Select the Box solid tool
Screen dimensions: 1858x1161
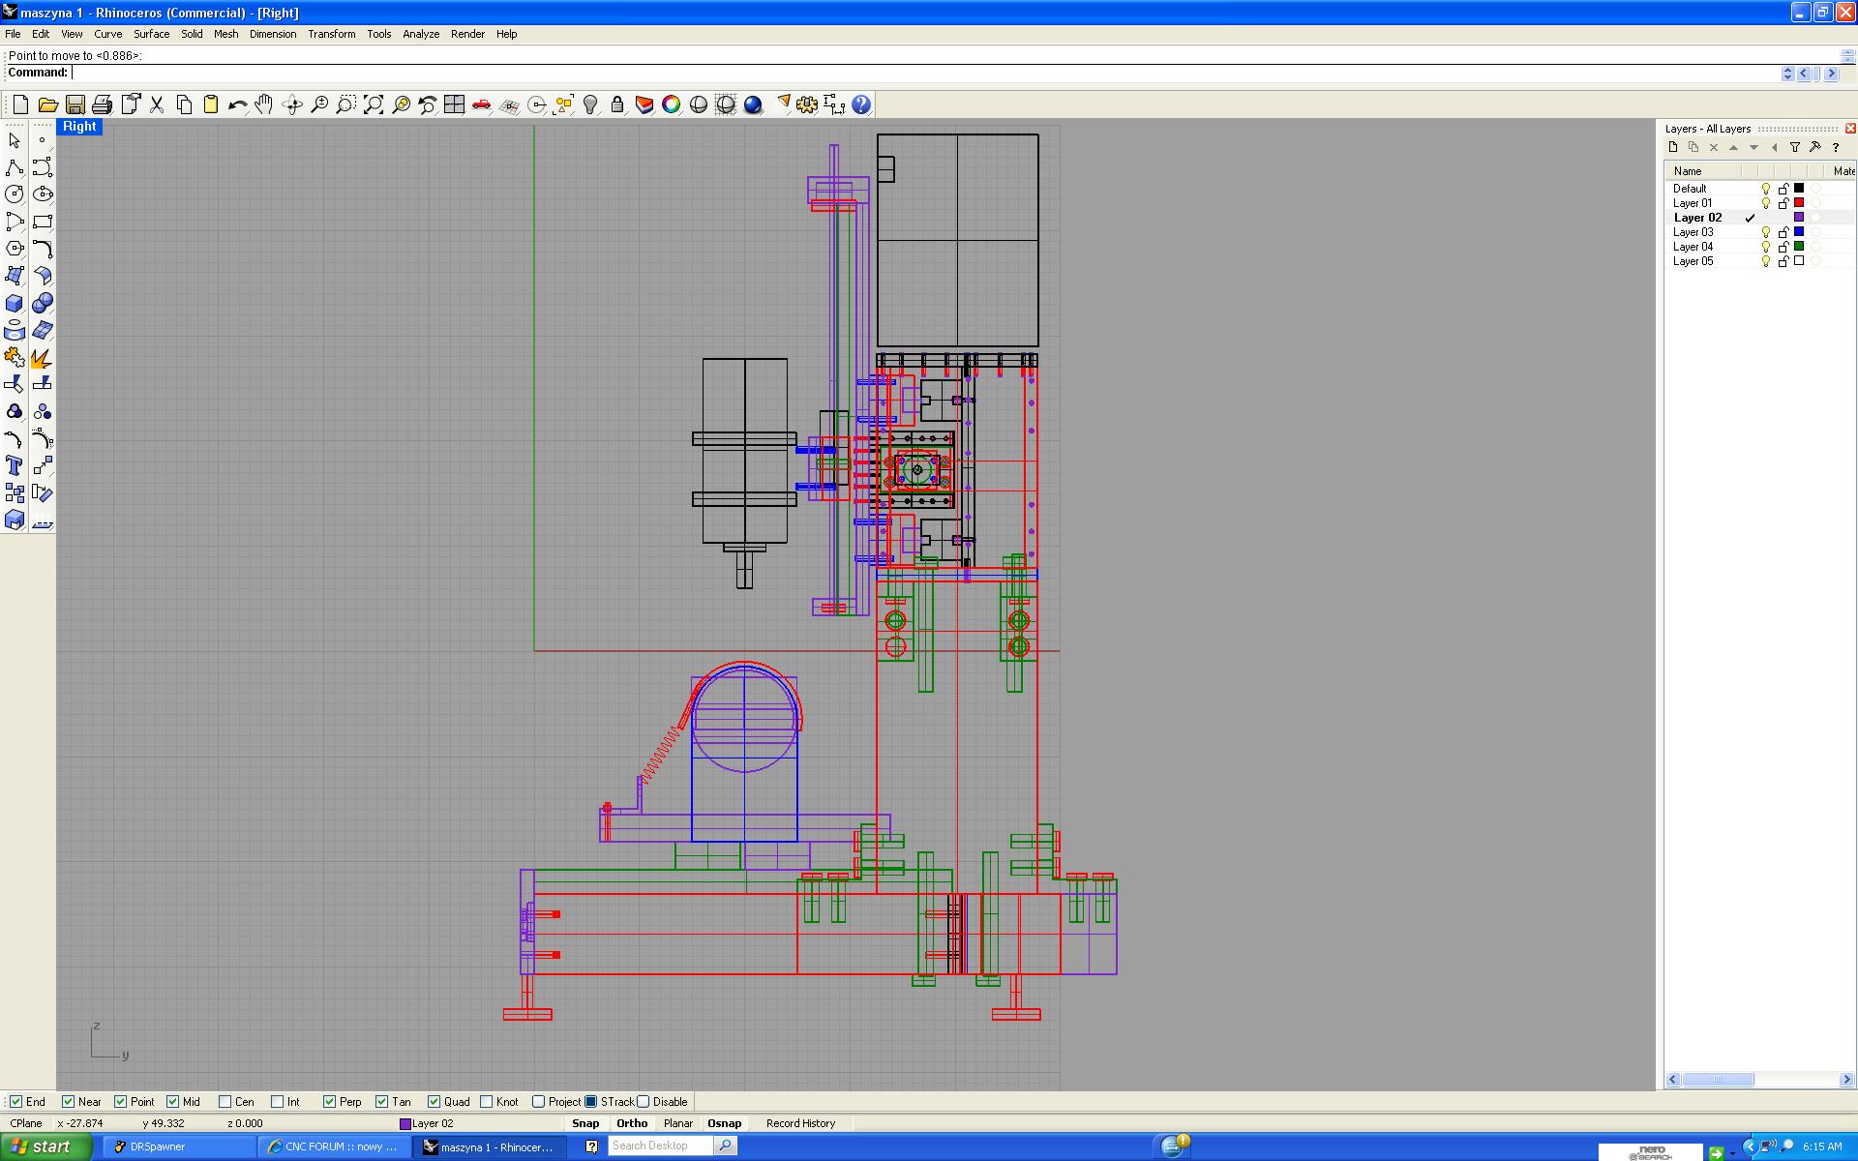pyautogui.click(x=15, y=303)
